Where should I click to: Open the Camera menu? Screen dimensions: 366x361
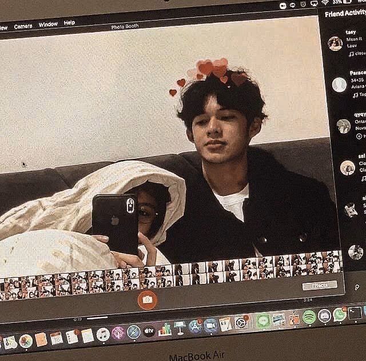point(23,26)
